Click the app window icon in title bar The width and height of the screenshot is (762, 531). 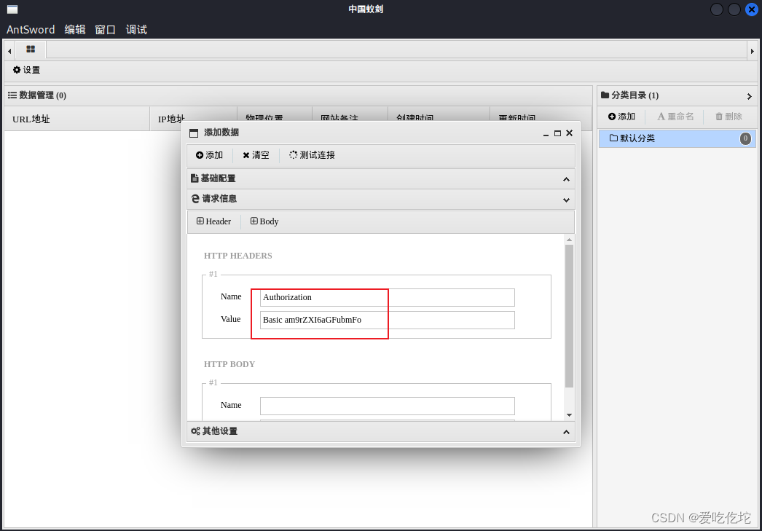click(12, 9)
